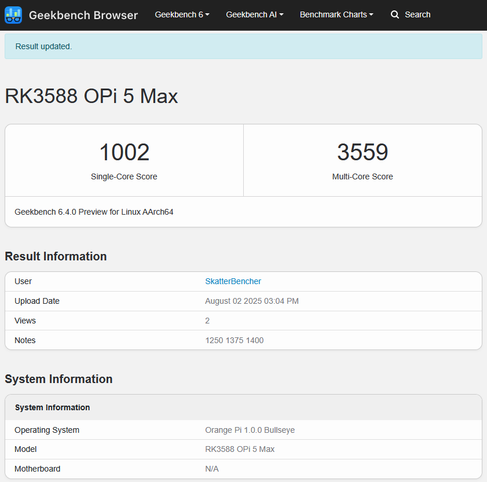Click the Geekbench logo icon
This screenshot has width=487, height=482.
tap(13, 15)
